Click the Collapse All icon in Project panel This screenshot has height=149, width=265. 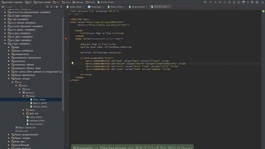click(51, 7)
